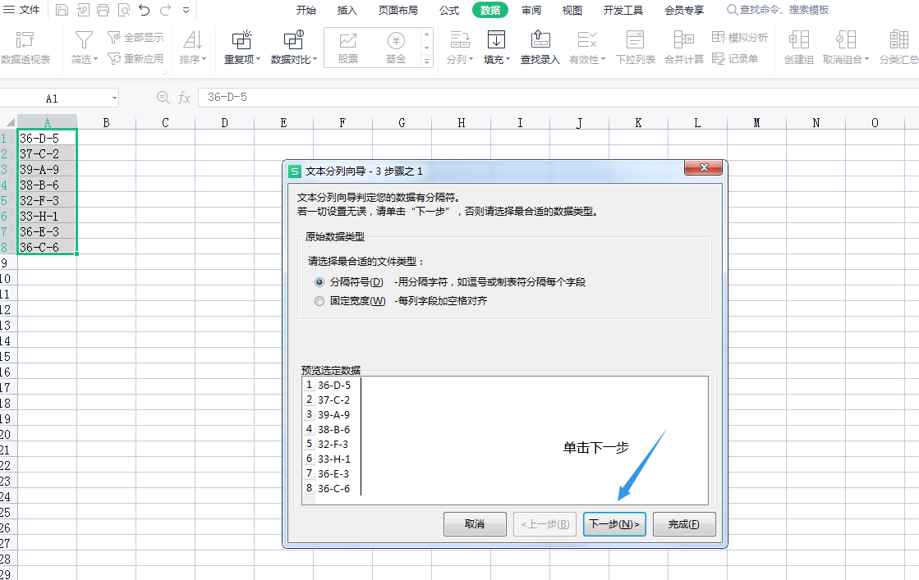Click 全部显示 in the ribbon

[136, 38]
